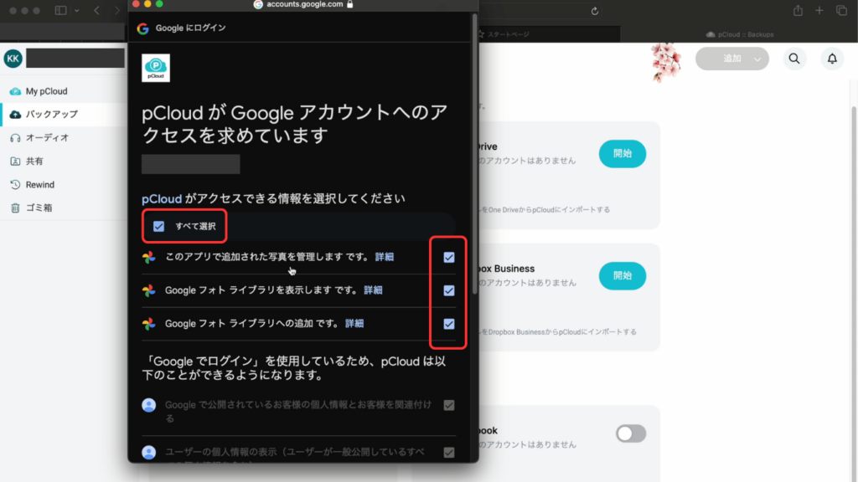This screenshot has width=858, height=482.
Task: Toggle the Facebook backup switch
Action: point(631,434)
